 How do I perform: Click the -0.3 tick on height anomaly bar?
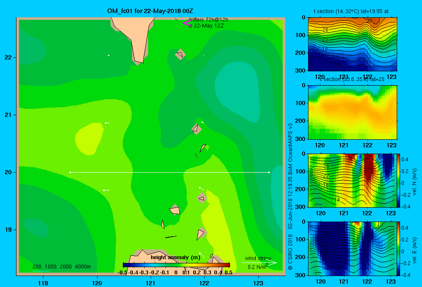click(x=144, y=273)
